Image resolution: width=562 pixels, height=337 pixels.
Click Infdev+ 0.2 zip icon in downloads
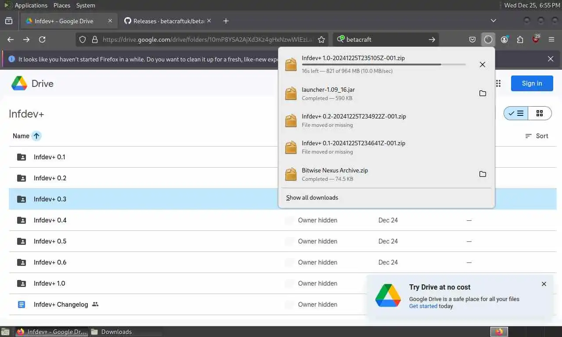291,120
